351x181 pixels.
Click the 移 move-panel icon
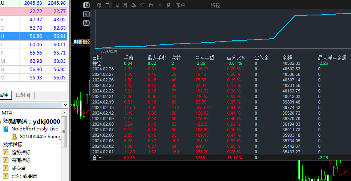tap(86, 6)
